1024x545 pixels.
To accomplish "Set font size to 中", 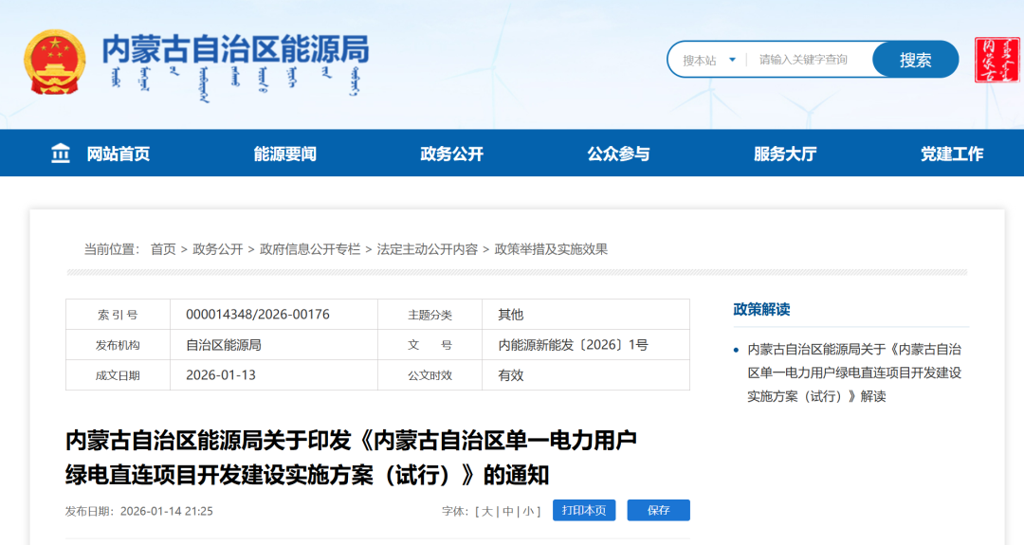I will pyautogui.click(x=508, y=511).
